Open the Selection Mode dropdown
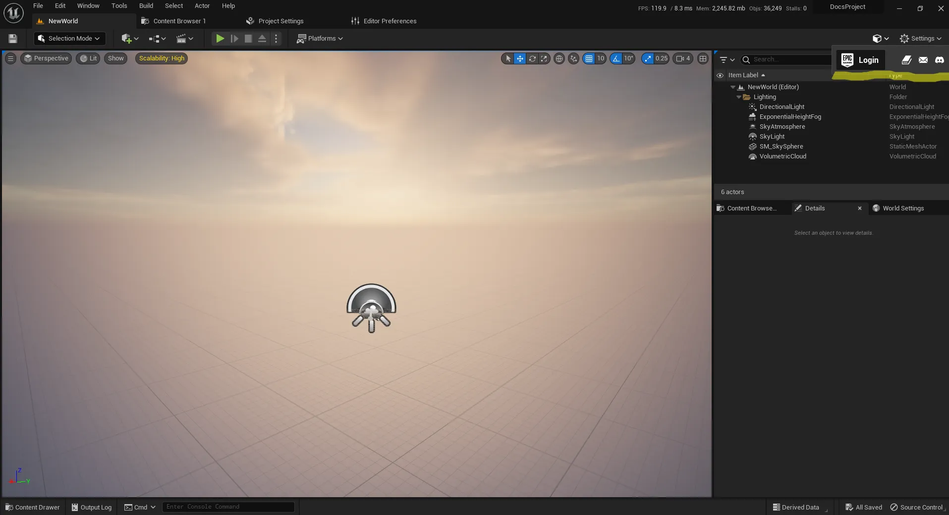This screenshot has height=515, width=949. pyautogui.click(x=69, y=39)
